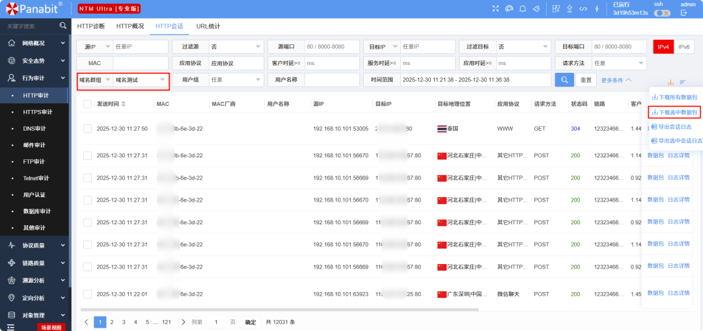The height and width of the screenshot is (331, 703).
Task: Go to page 3 in pagination
Action: [123, 322]
